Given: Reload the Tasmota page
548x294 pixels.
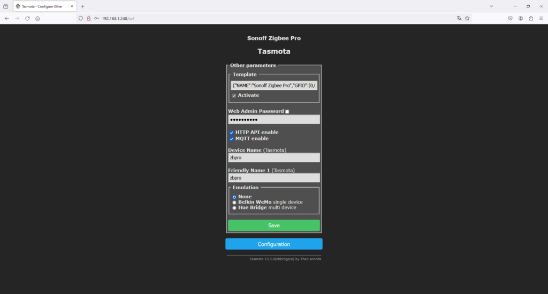Looking at the screenshot, I should pyautogui.click(x=27, y=18).
